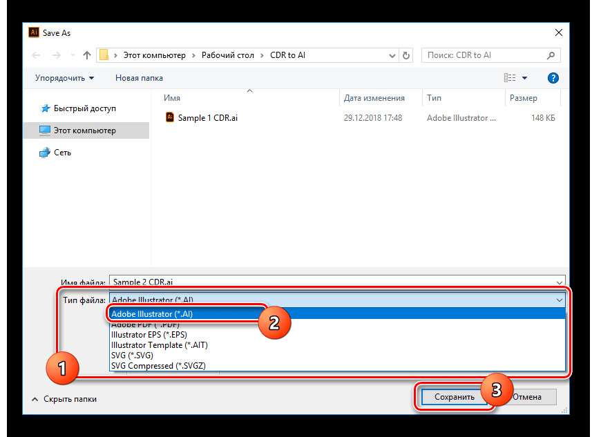Choose SVG (*.SVG) file type
The width and height of the screenshot is (592, 437).
(337, 356)
